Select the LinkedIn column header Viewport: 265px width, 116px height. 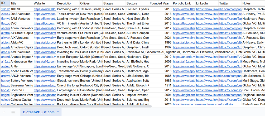pyautogui.click(x=207, y=3)
